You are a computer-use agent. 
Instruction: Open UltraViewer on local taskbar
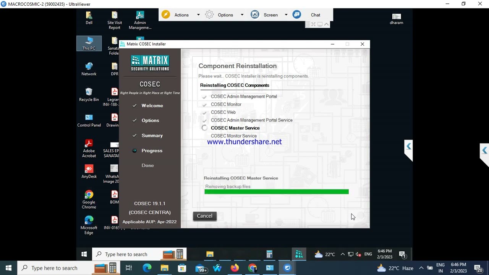[x=287, y=268]
